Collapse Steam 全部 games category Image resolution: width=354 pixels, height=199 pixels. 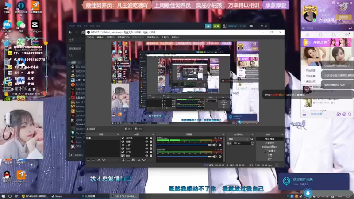coord(69,62)
